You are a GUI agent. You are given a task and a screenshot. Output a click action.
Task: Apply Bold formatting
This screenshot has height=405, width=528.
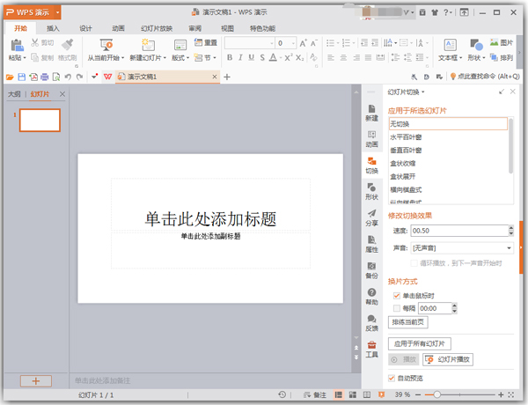(x=230, y=57)
